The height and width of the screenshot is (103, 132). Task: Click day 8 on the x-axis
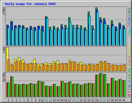pyautogui.click(x=36, y=100)
